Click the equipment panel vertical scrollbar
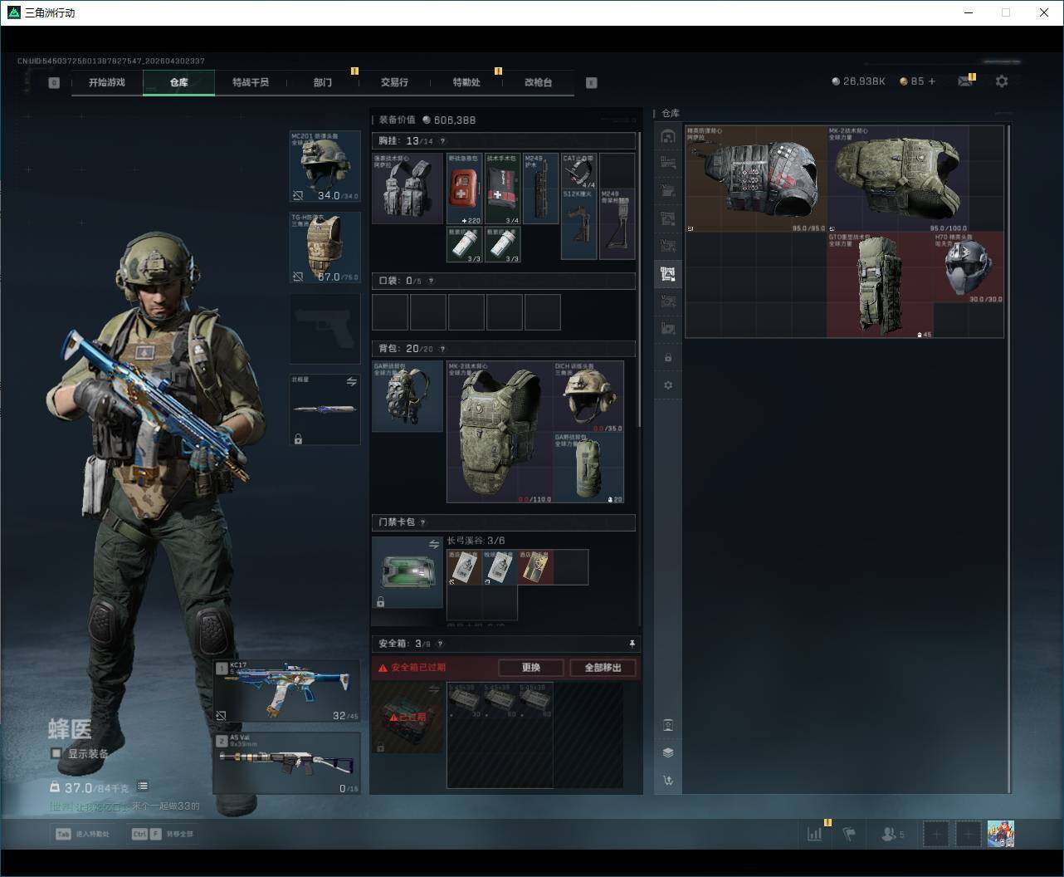The height and width of the screenshot is (877, 1064). [639, 278]
